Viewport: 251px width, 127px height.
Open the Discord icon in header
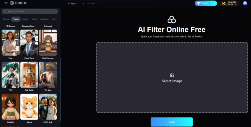[245, 3]
